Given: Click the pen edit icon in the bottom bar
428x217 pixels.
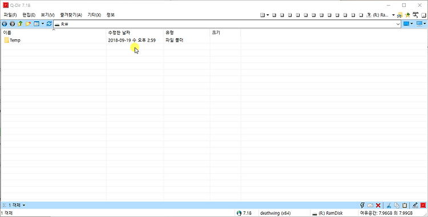Looking at the screenshot, I should pos(415,205).
